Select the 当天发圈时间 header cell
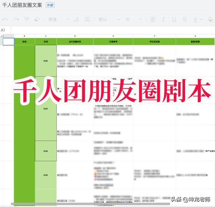Viewport: 215px width, 207px height. tap(75, 41)
